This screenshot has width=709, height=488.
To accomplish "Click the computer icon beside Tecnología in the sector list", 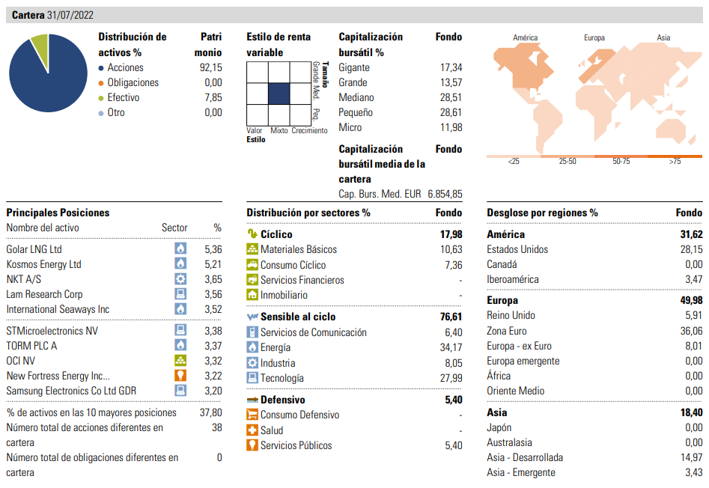I will pyautogui.click(x=252, y=378).
